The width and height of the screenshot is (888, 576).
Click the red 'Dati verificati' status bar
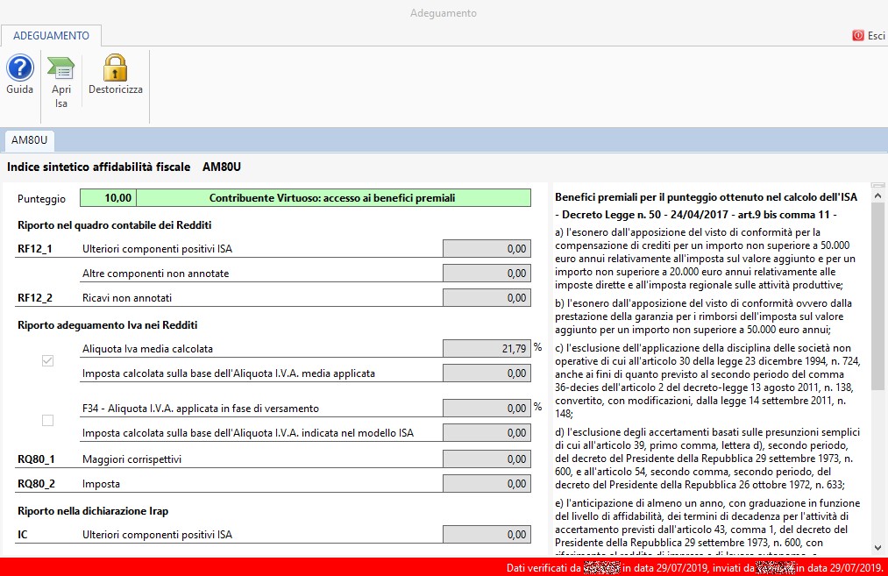[444, 567]
